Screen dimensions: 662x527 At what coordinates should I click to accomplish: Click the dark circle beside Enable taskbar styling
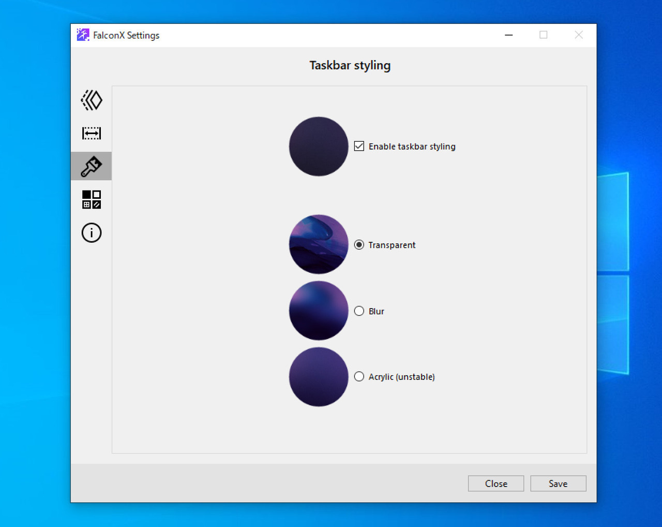click(319, 147)
